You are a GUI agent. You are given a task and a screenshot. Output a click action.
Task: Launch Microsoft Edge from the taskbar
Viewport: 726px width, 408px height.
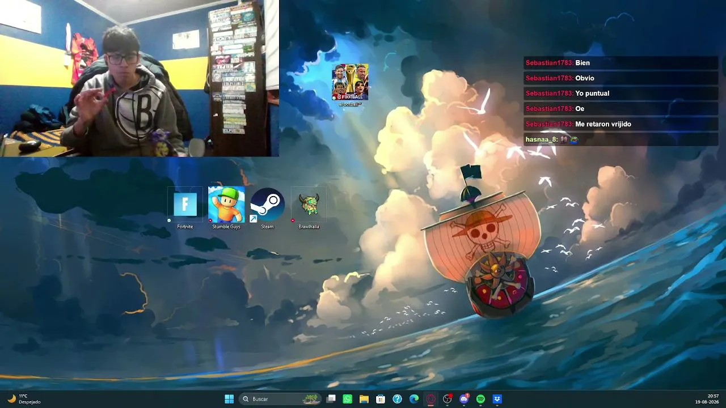(414, 399)
